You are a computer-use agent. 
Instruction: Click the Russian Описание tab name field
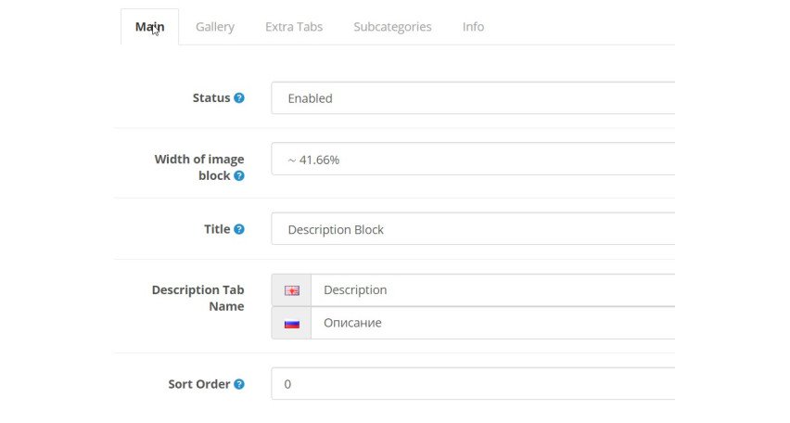click(493, 323)
